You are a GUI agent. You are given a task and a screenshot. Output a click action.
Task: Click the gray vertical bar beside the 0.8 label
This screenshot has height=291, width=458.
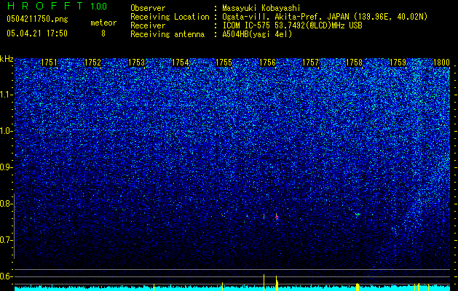pyautogui.click(x=15, y=226)
